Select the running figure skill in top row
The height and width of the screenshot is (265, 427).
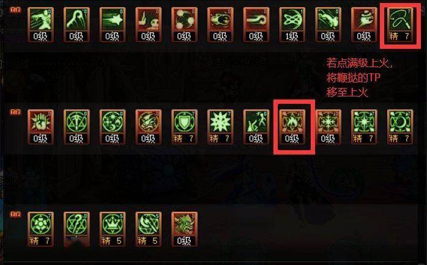tap(40, 25)
